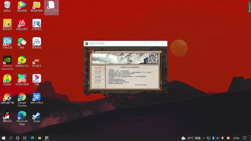Open the Microsoft Edge desktop icon
The image size is (251, 141).
pyautogui.click(x=22, y=118)
